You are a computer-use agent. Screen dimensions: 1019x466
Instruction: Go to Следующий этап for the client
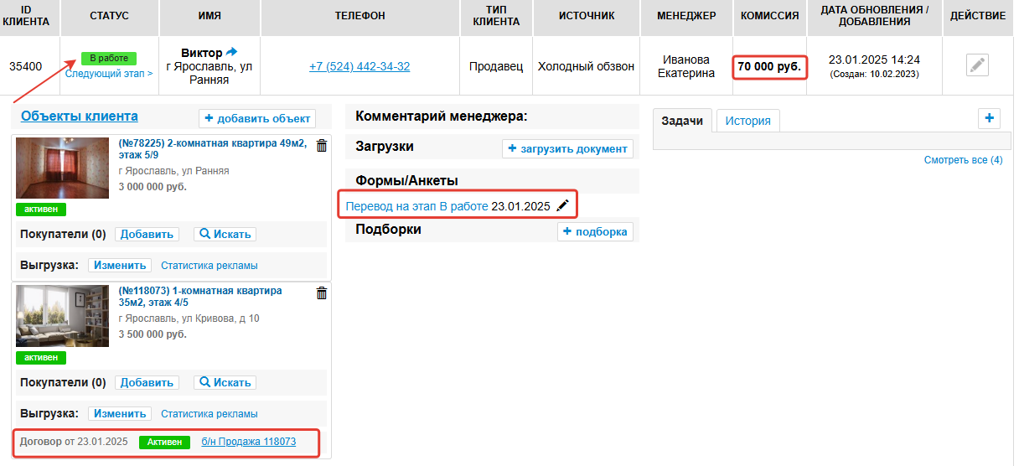pos(109,74)
